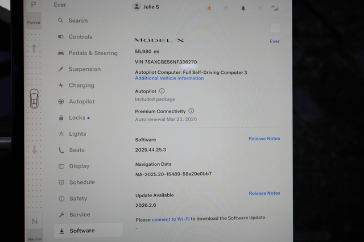Open Additional Vehicle Information link
This screenshot has height=242, width=364.
[x=169, y=78]
